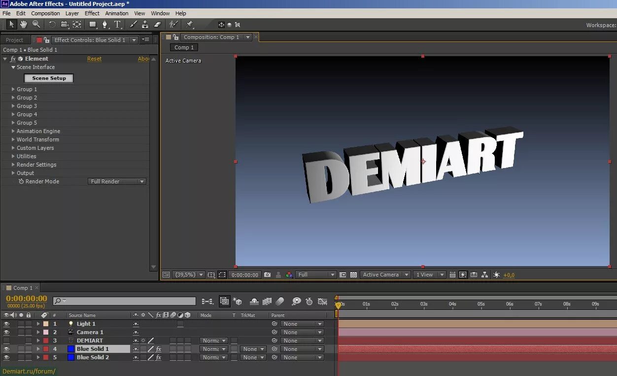Open the 1 View layout dropdown
This screenshot has width=617, height=376.
429,274
